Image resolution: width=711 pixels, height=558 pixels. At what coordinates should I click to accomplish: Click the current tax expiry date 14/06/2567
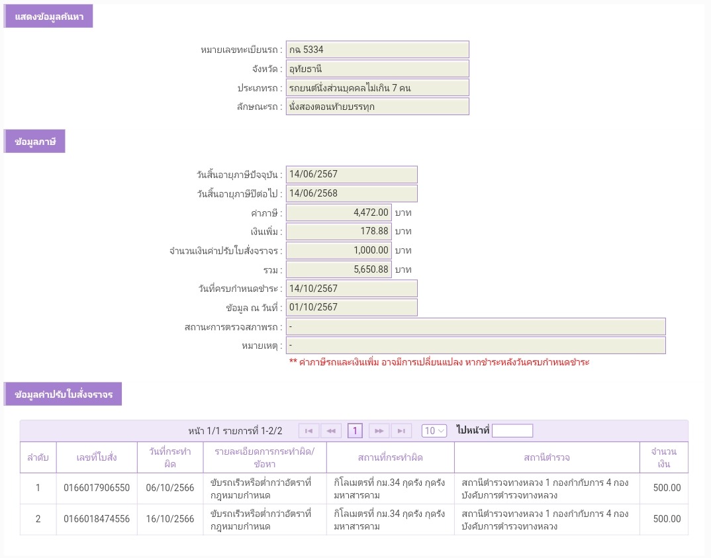coord(352,174)
